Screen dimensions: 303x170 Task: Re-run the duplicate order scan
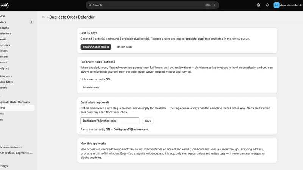(124, 47)
